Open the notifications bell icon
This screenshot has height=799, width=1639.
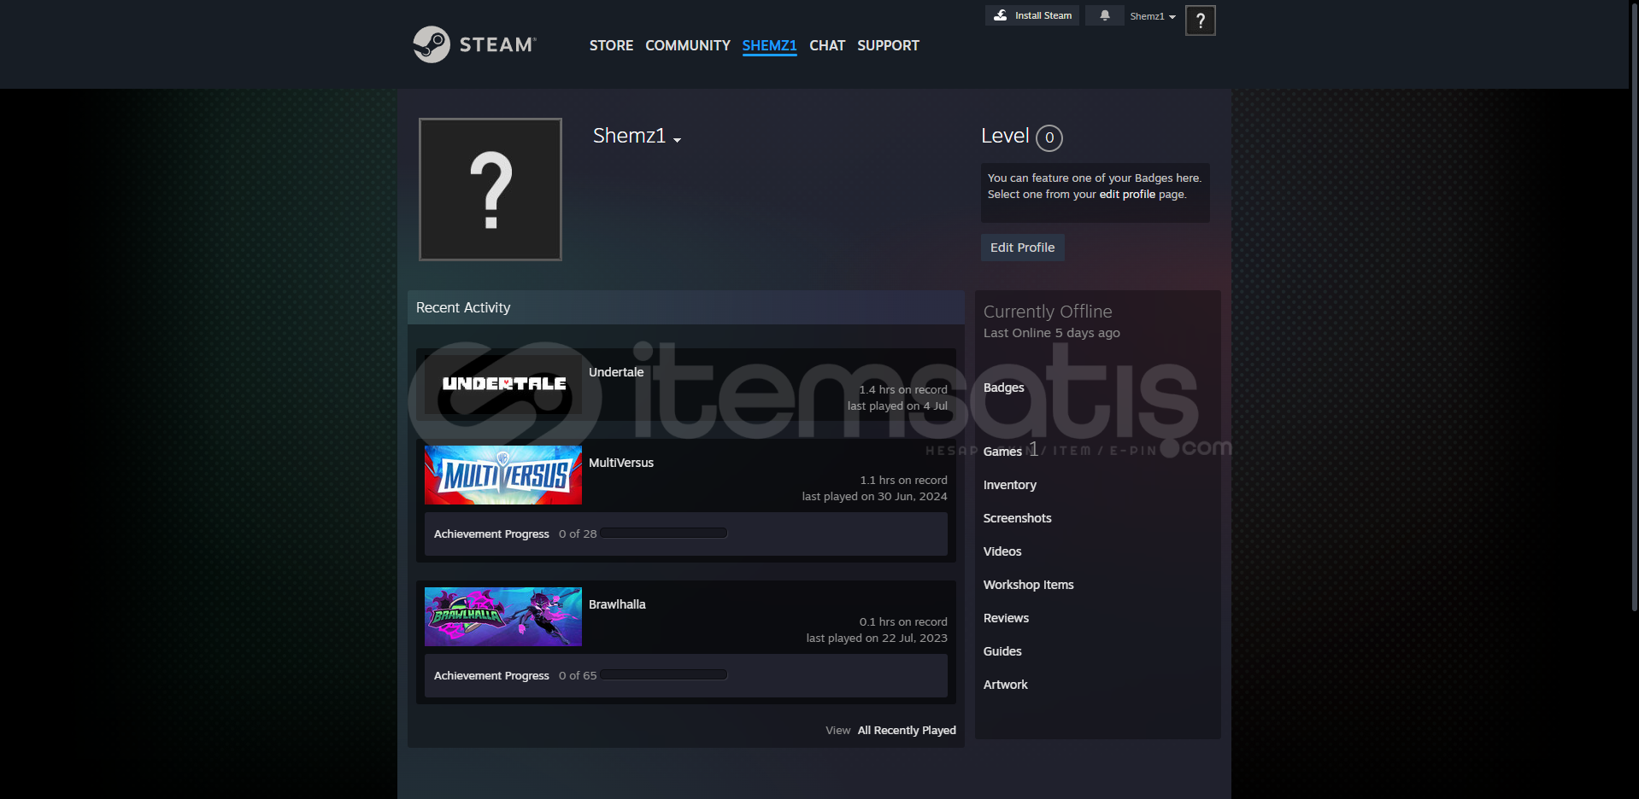point(1104,15)
